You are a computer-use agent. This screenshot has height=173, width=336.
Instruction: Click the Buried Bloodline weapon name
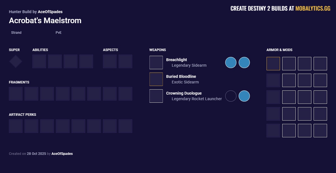181,76
